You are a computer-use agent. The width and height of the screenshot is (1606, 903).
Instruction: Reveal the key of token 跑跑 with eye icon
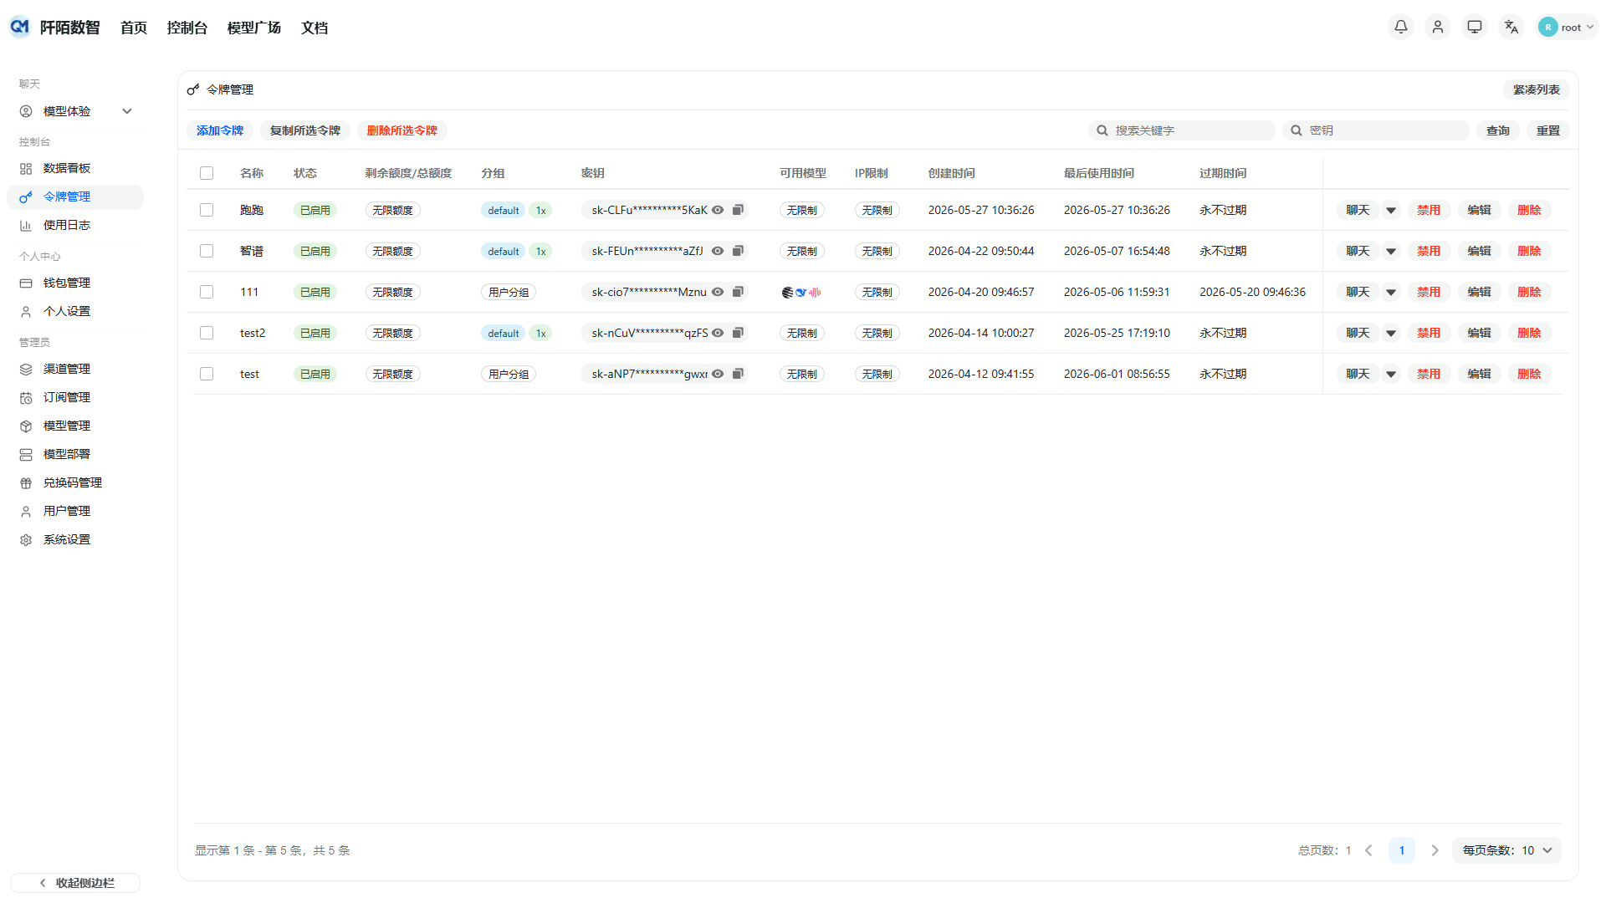click(x=718, y=210)
